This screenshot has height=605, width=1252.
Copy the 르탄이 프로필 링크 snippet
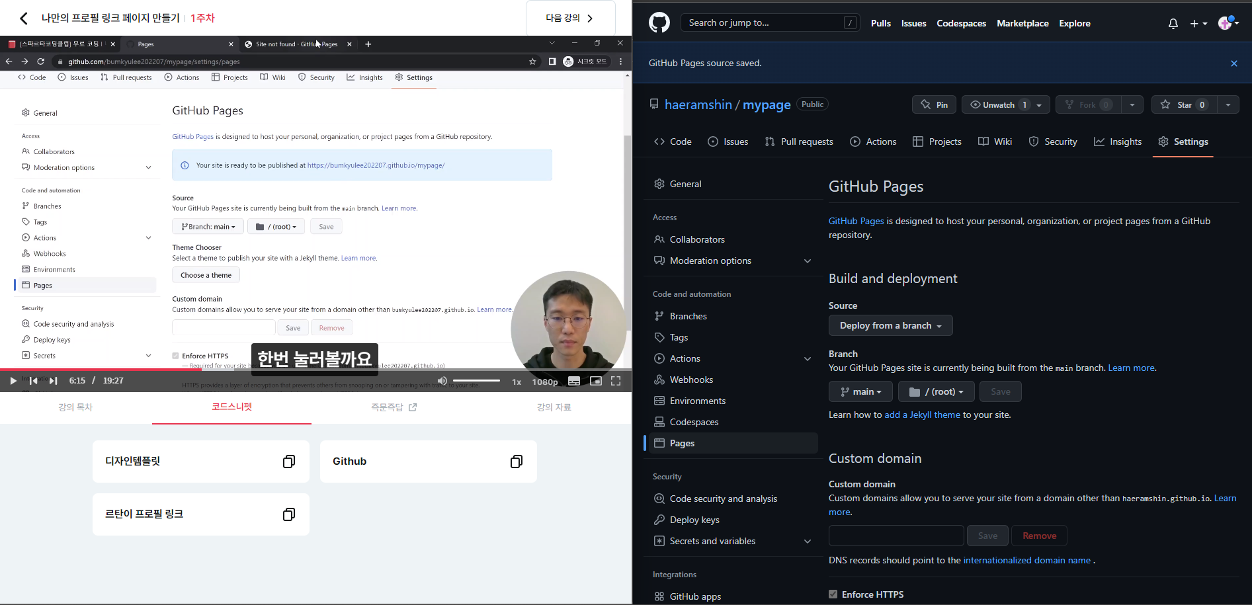coord(289,514)
